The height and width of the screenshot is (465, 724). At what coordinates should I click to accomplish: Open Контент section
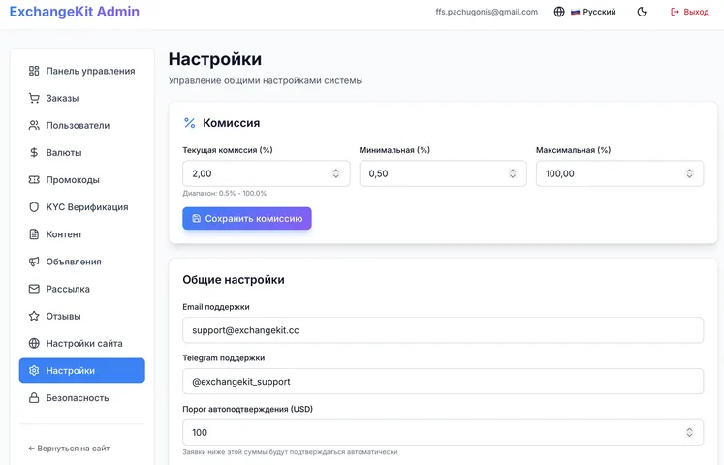[x=81, y=233]
